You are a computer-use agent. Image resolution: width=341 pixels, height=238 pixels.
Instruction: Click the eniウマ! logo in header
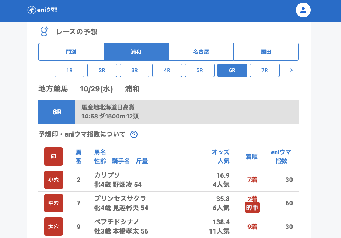point(42,10)
